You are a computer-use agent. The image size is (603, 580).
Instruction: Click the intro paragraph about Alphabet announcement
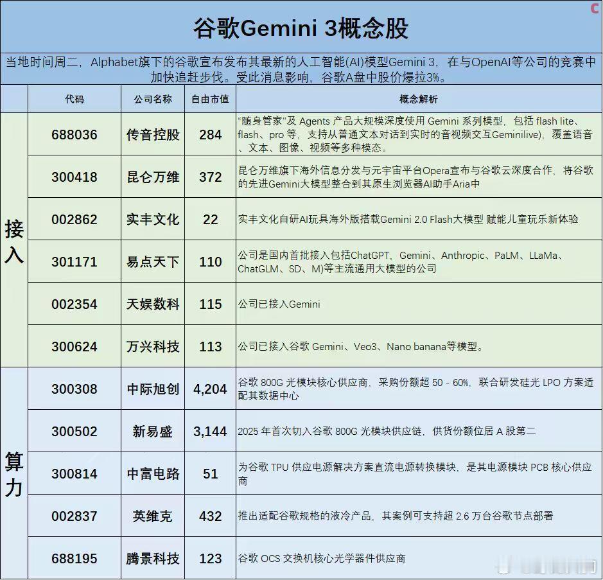(x=301, y=68)
